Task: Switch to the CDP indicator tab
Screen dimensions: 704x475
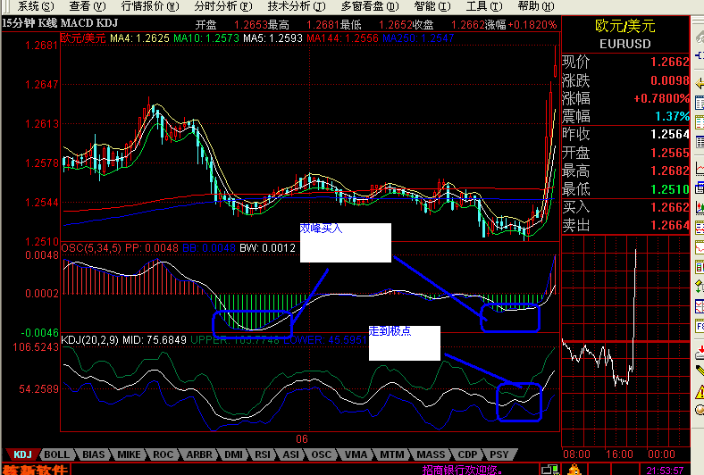Action: (467, 454)
